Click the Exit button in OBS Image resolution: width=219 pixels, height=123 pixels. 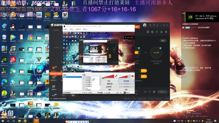point(126,90)
